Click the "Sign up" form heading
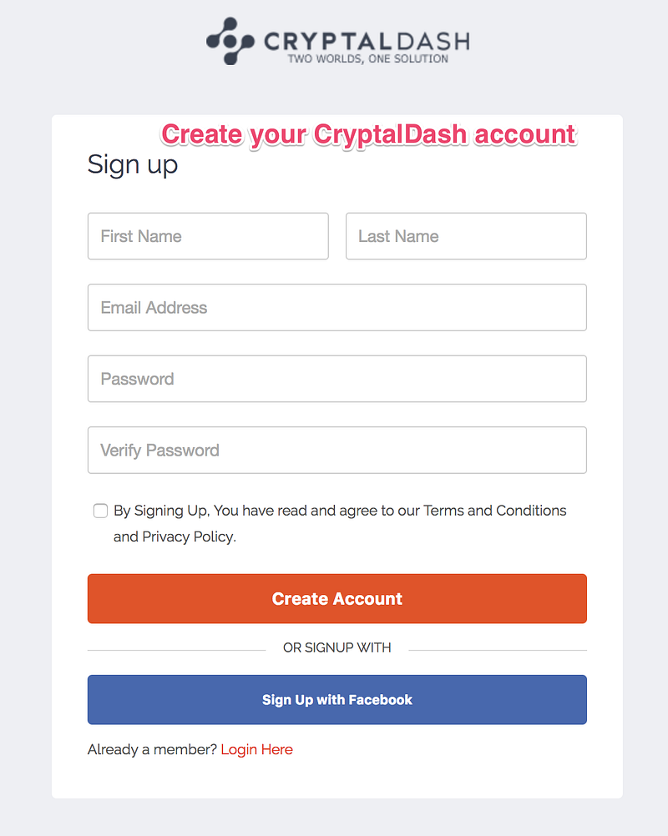Screen dimensions: 668x836 (133, 164)
